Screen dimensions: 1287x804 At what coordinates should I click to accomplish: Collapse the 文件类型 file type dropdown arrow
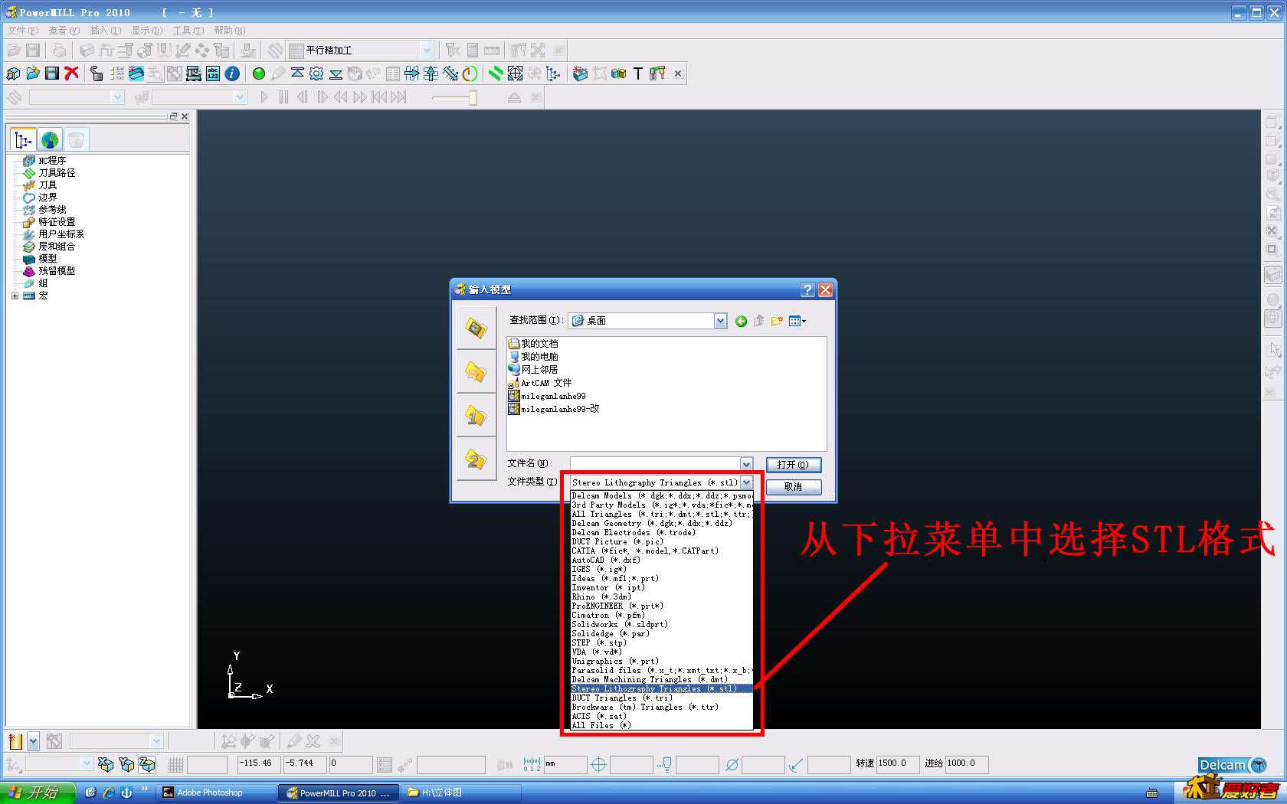point(746,482)
